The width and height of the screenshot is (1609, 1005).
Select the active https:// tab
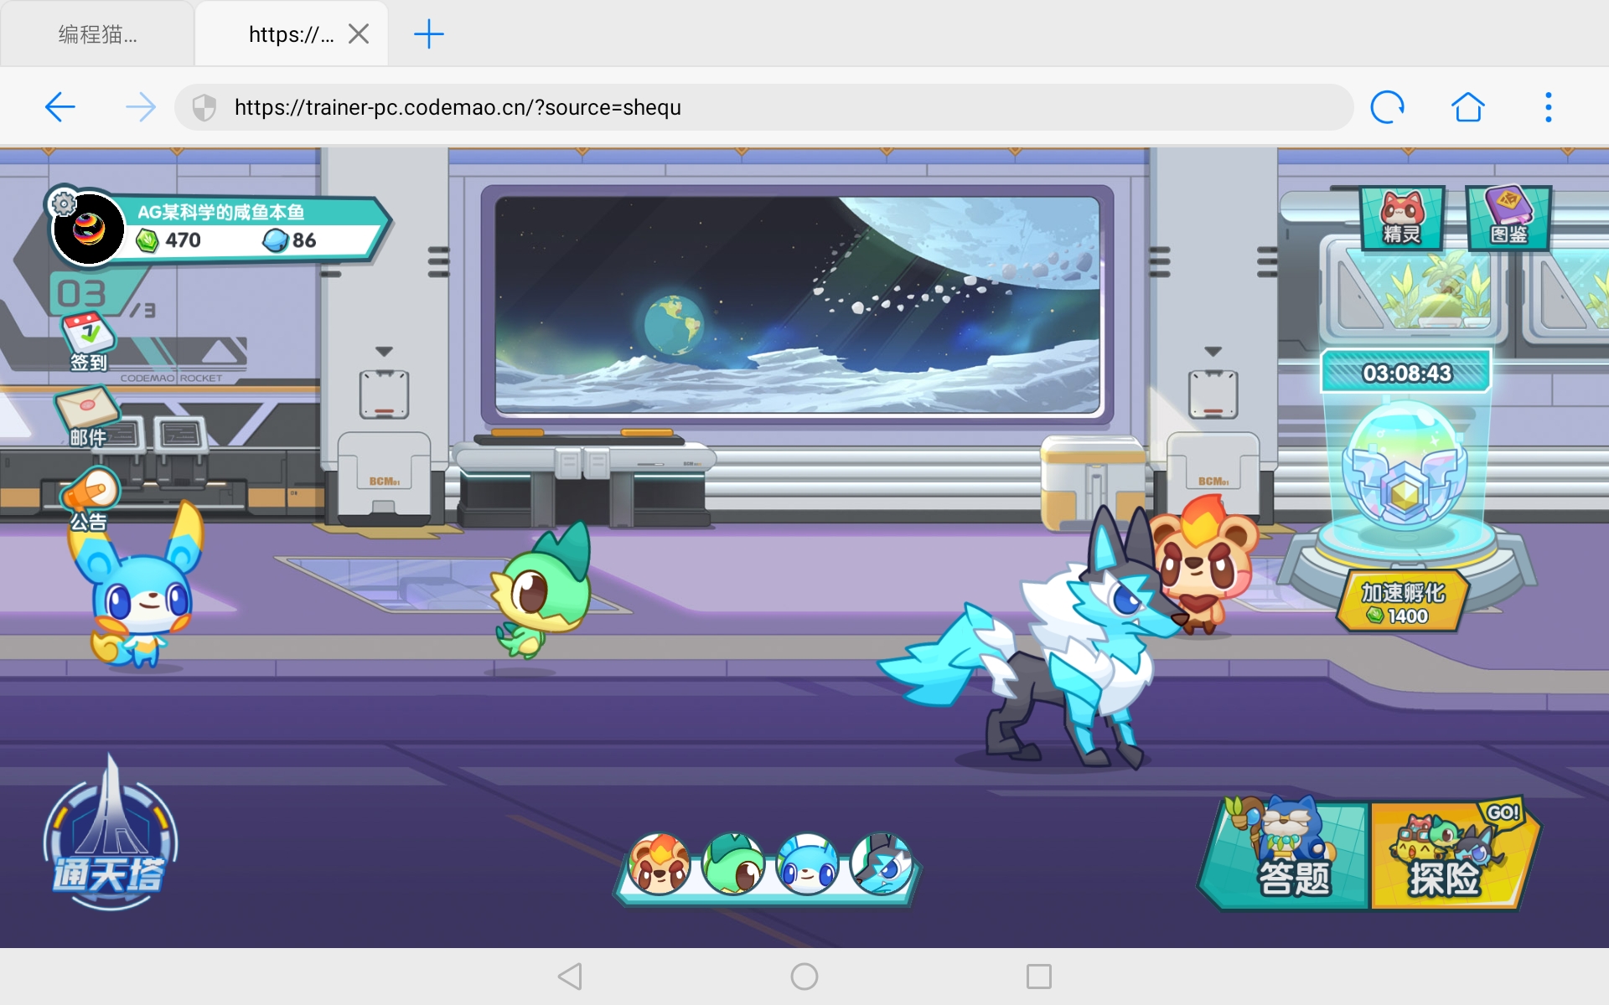click(x=291, y=34)
